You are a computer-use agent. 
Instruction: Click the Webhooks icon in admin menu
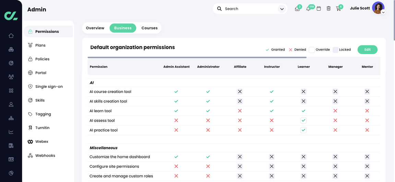[30, 156]
